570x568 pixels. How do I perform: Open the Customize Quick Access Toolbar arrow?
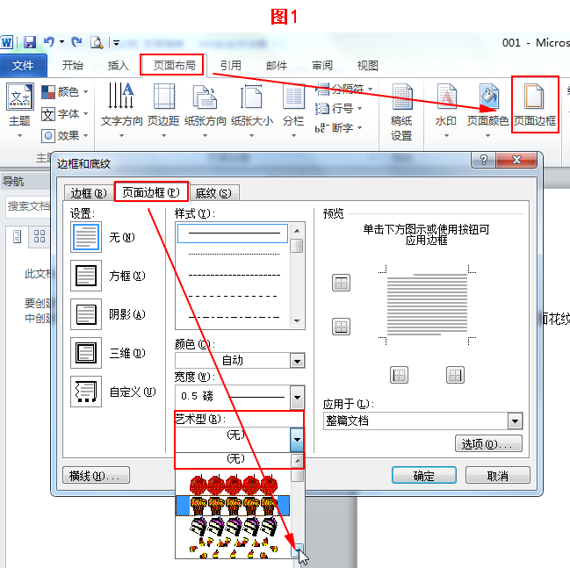pyautogui.click(x=116, y=43)
